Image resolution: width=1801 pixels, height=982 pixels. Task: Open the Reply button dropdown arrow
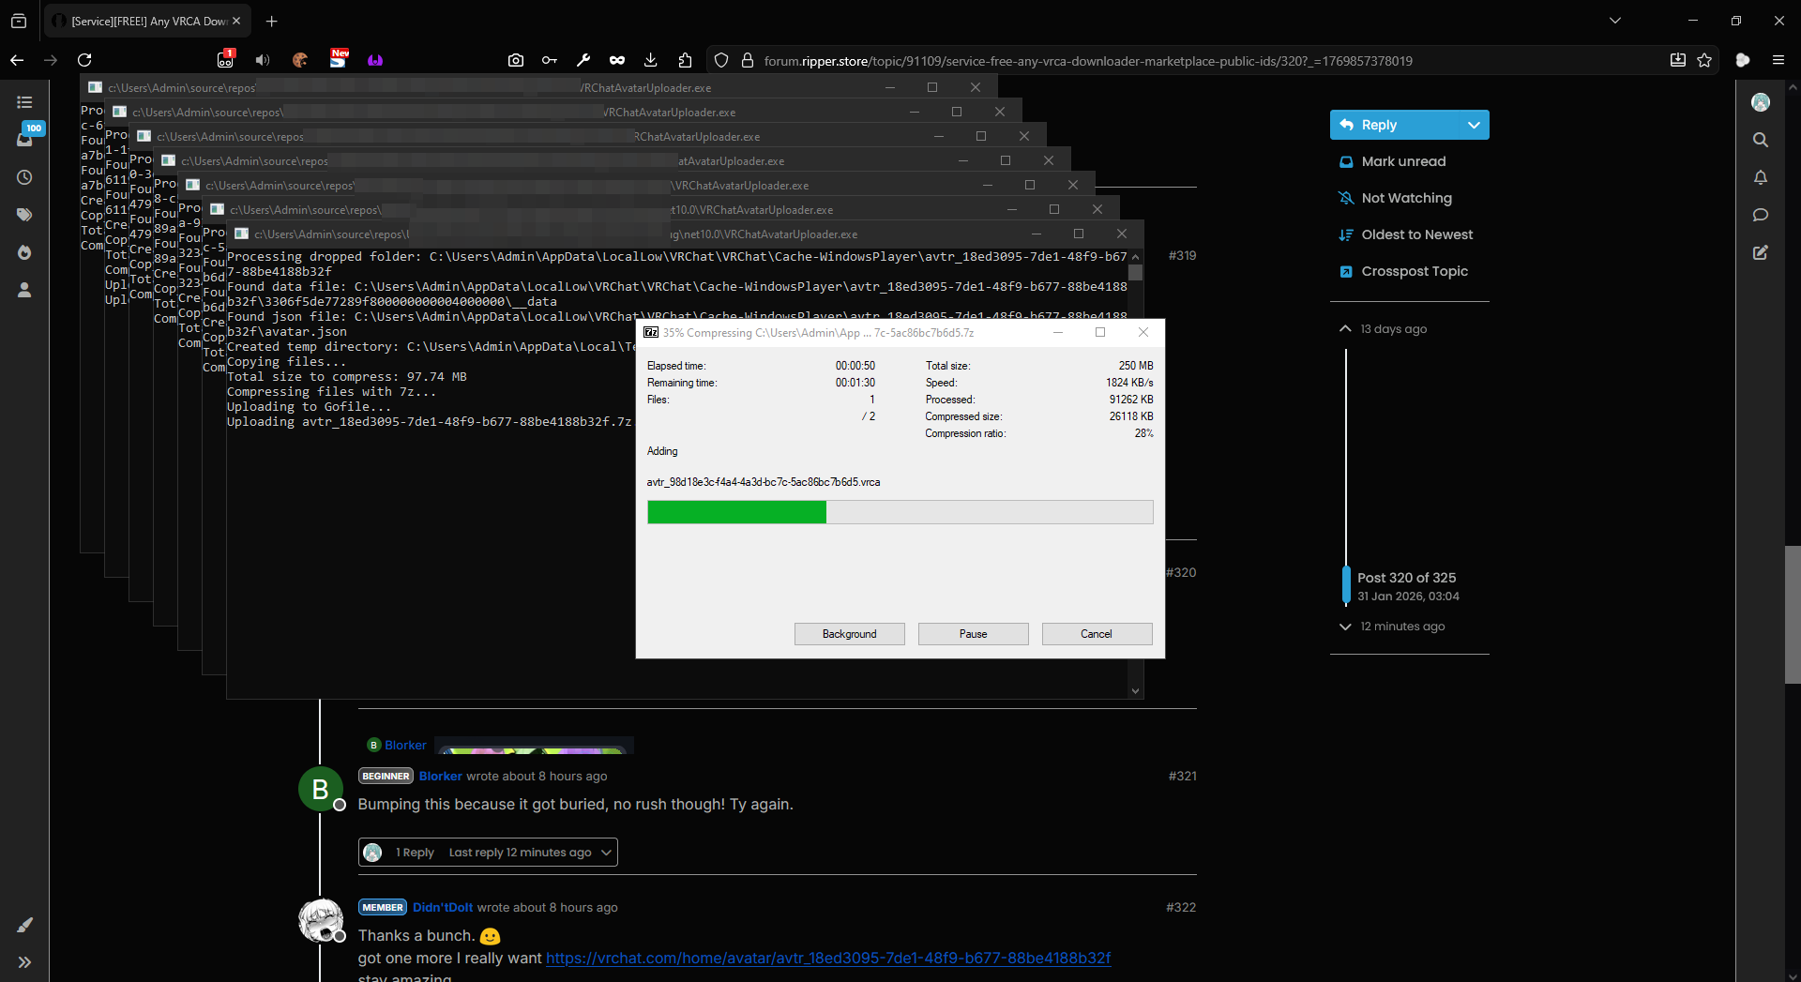pos(1474,125)
